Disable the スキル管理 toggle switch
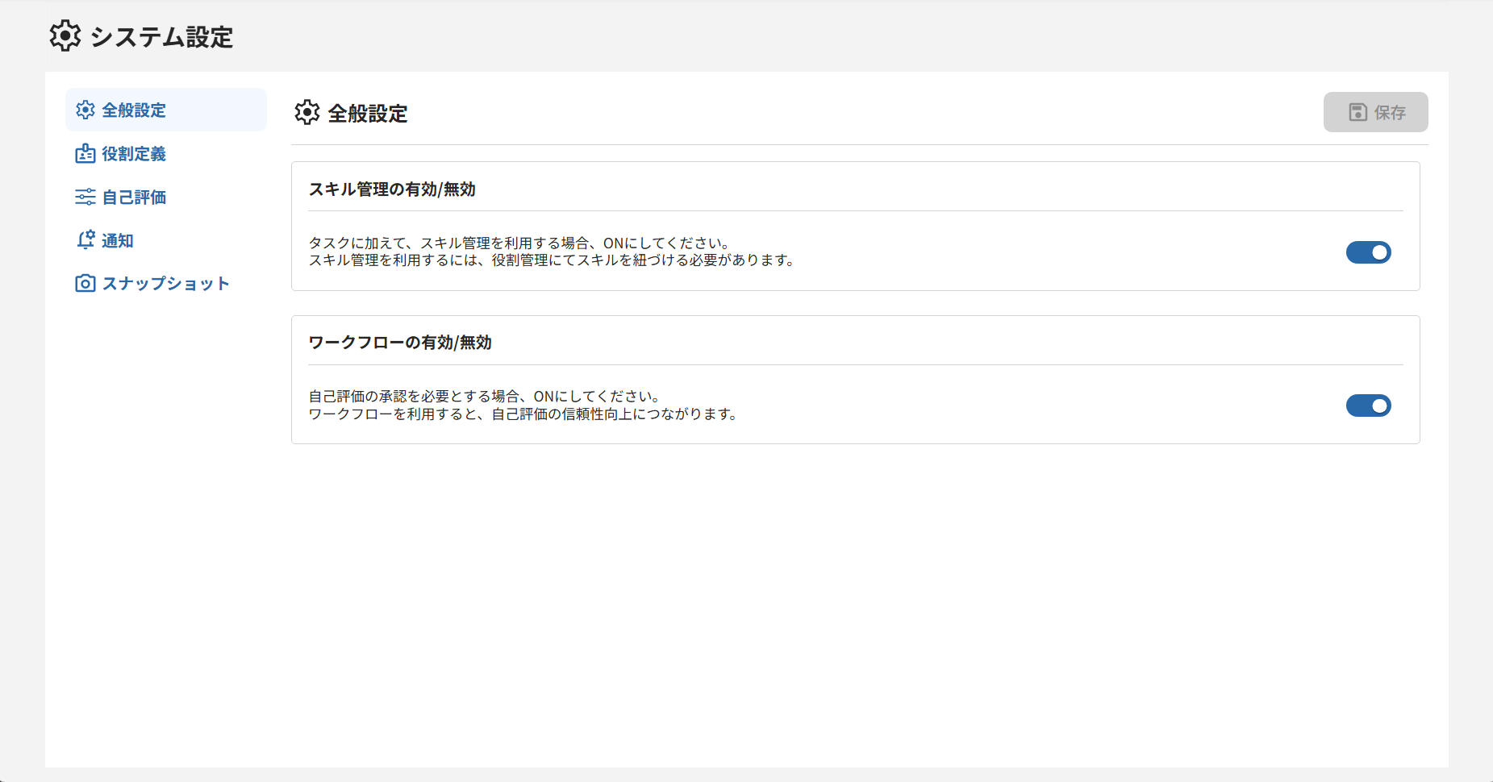 point(1369,252)
